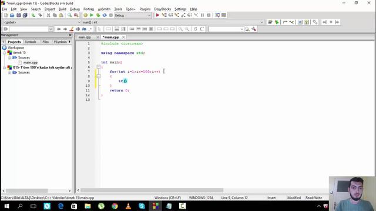
Task: Click the Replace toolbar icon
Action: (76, 15)
